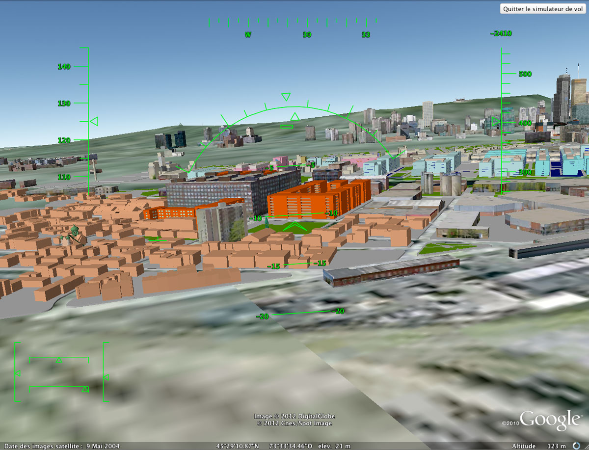Screen dimensions: 589x450
Task: Click the '-10' pitch ladder line
Action: [x=294, y=215]
